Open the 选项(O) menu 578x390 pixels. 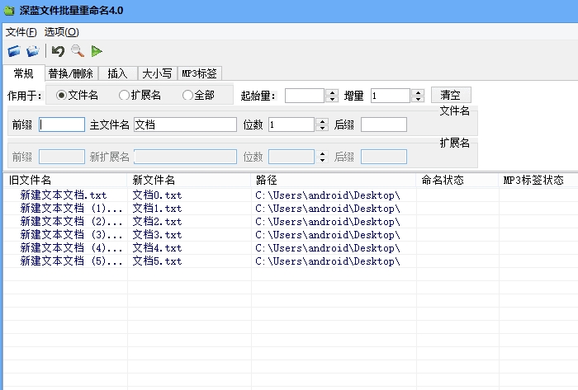tap(62, 32)
